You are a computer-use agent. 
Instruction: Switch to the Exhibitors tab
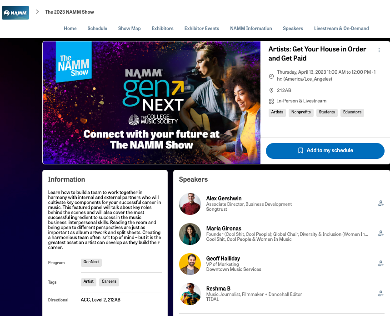click(162, 28)
